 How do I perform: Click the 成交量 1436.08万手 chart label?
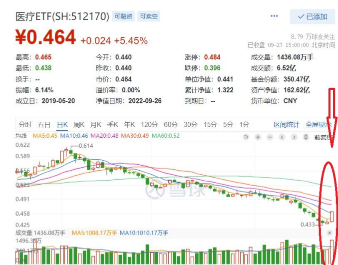coord(40,233)
